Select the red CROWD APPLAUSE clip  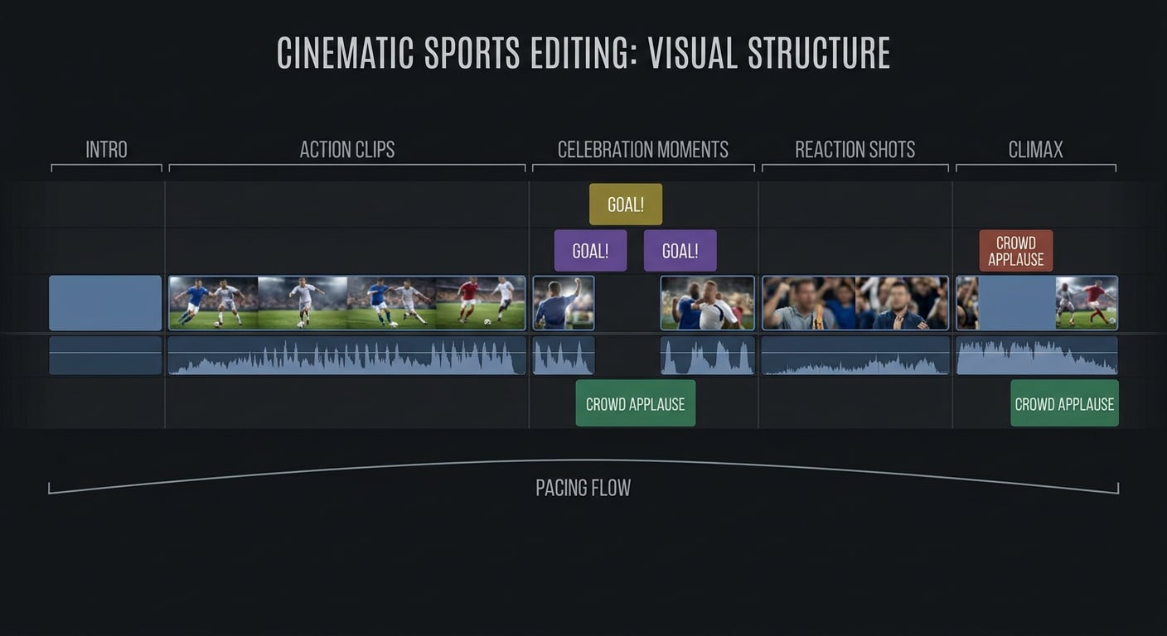point(1016,251)
